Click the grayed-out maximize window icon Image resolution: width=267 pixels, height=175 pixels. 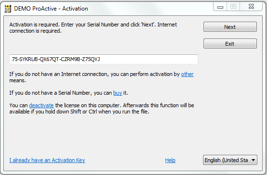[x=233, y=7]
